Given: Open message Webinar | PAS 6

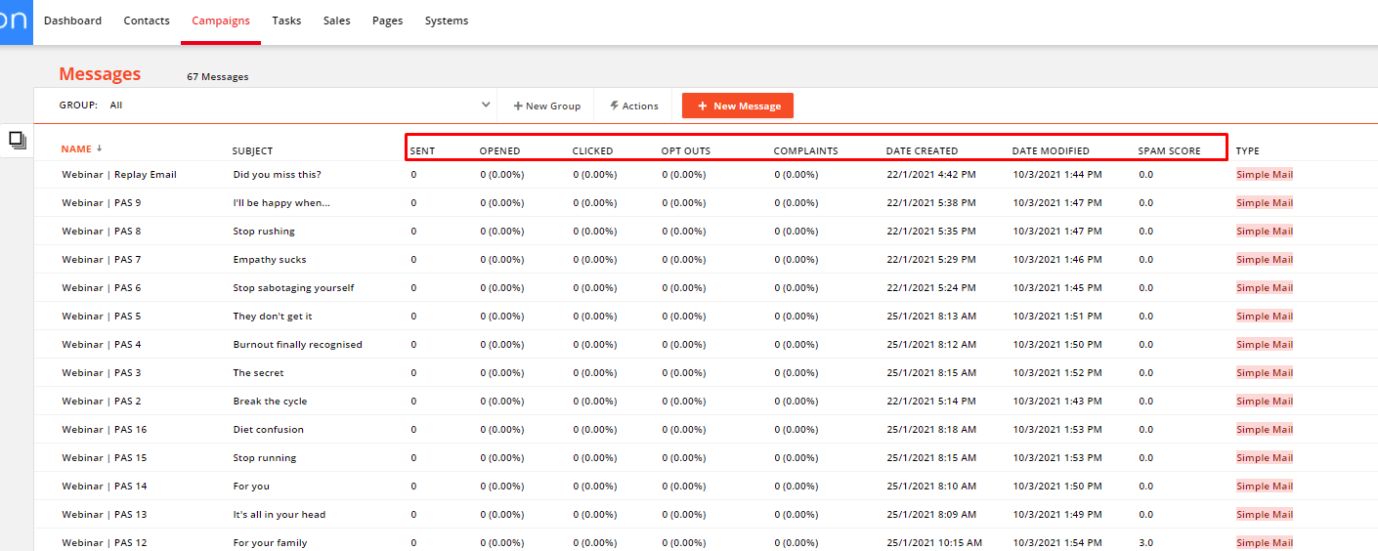Looking at the screenshot, I should click(x=102, y=288).
